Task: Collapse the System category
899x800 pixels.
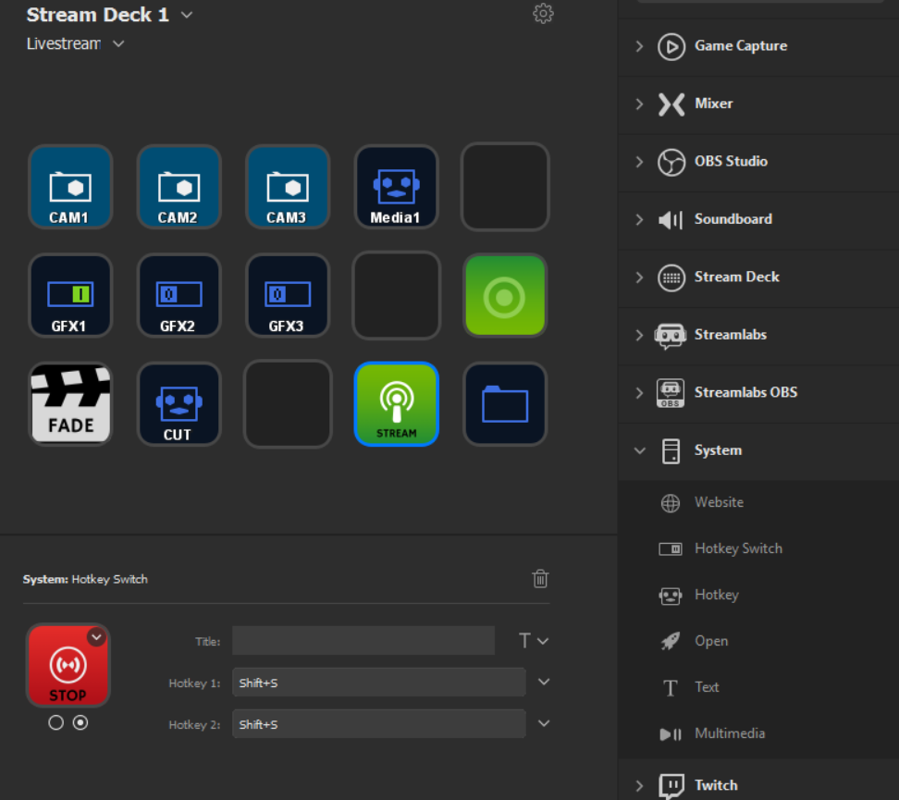Action: 639,450
